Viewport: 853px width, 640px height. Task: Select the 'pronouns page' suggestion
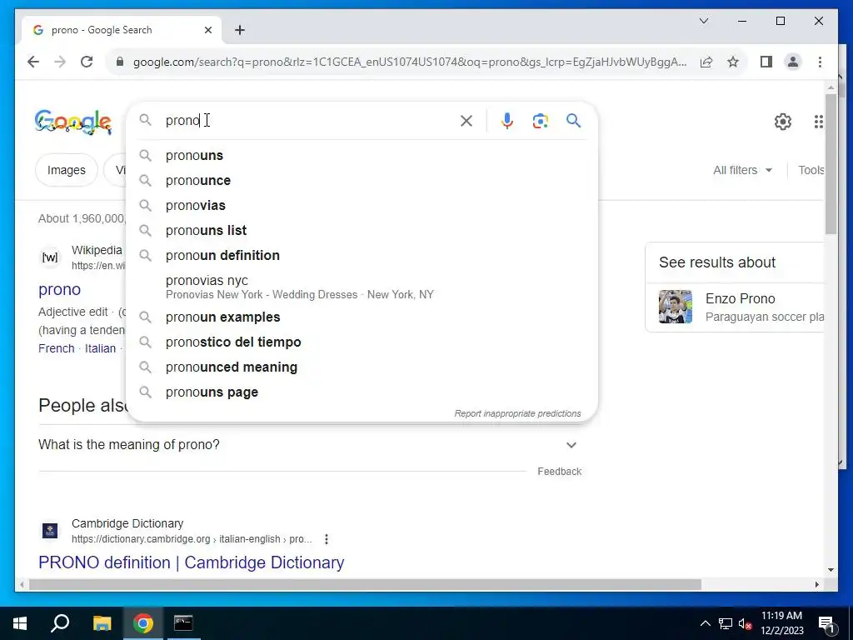tap(362, 392)
